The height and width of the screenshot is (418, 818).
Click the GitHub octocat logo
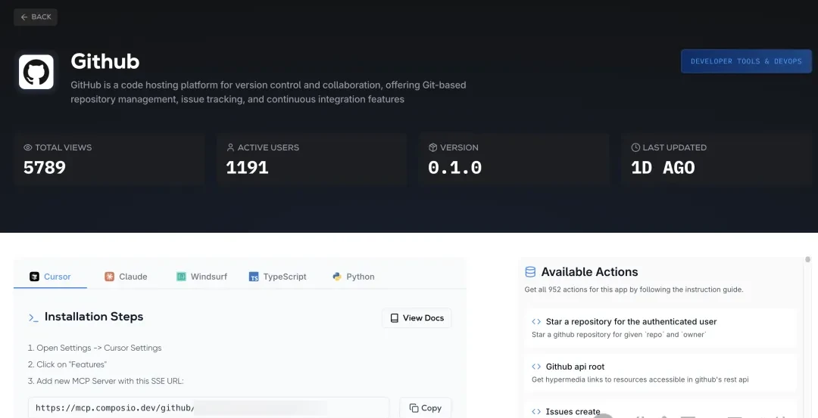coord(36,72)
